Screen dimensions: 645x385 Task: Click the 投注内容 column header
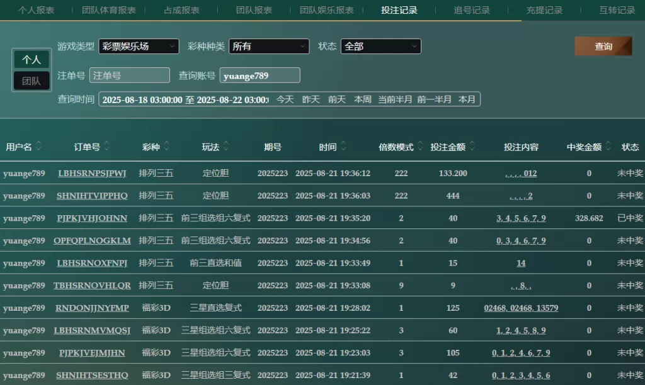pyautogui.click(x=521, y=147)
